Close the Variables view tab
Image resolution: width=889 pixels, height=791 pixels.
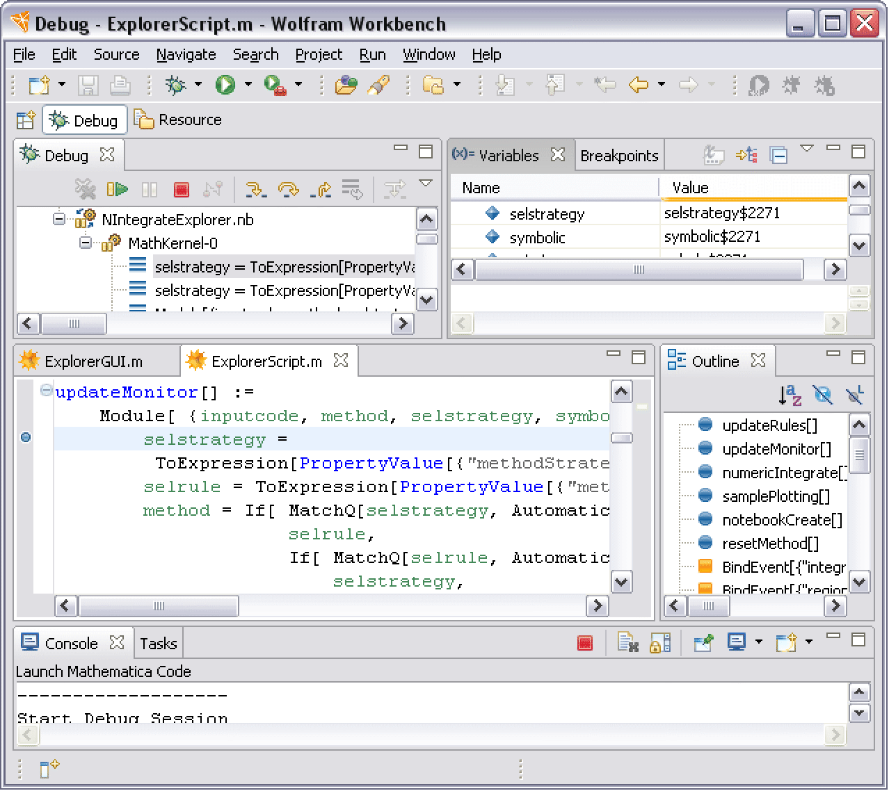[558, 154]
